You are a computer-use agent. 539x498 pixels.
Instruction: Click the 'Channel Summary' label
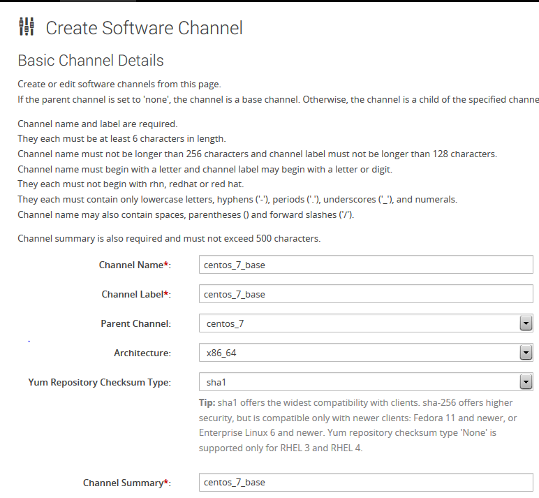pyautogui.click(x=127, y=483)
